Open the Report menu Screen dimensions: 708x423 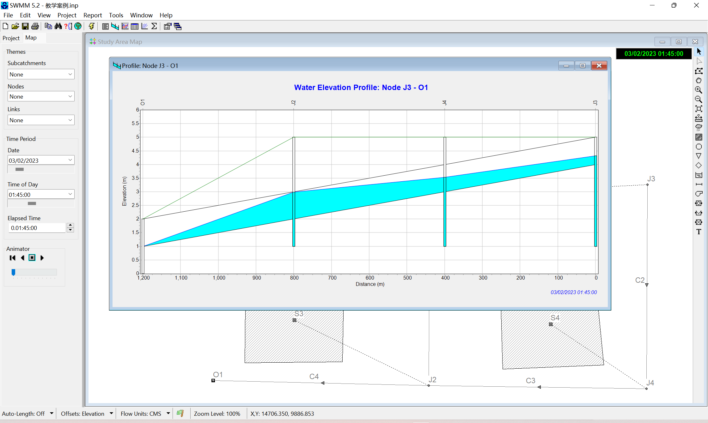pyautogui.click(x=92, y=15)
